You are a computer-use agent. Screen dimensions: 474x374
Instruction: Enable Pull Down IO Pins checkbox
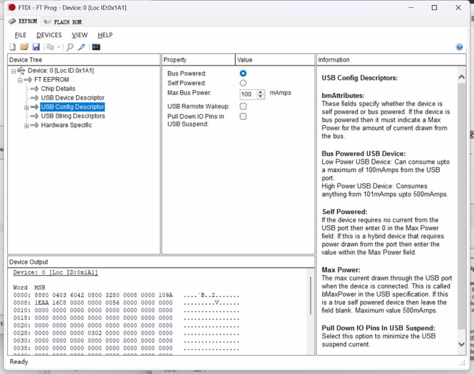point(243,116)
